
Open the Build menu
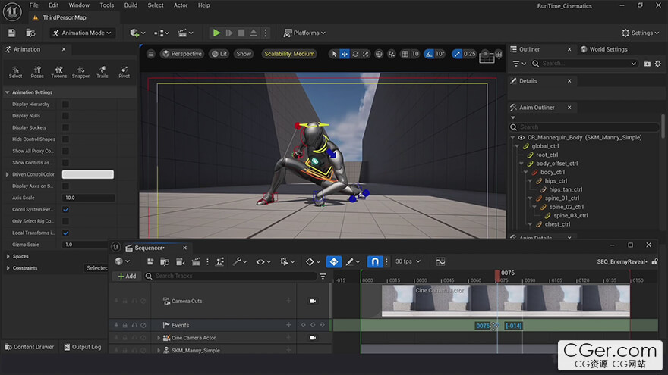(x=131, y=5)
